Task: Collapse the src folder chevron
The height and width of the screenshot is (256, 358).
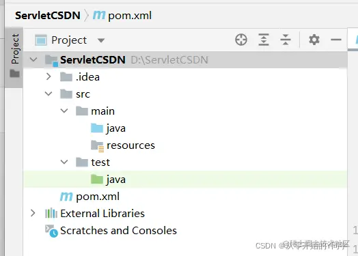Action: click(x=49, y=94)
